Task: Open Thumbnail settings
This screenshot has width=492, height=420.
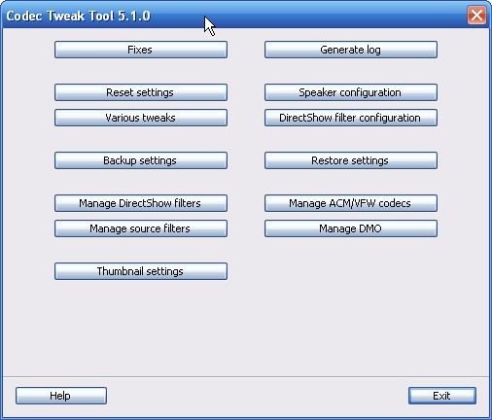Action: (141, 271)
